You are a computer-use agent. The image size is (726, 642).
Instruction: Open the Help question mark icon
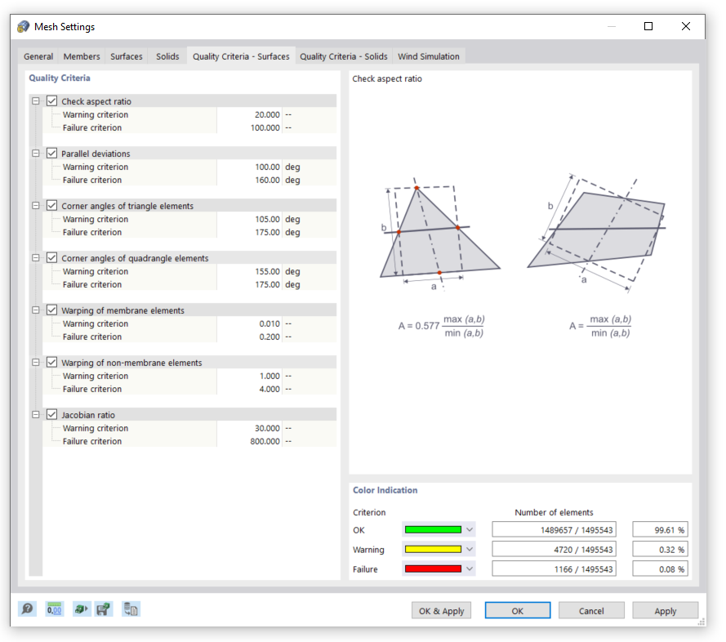(26, 609)
